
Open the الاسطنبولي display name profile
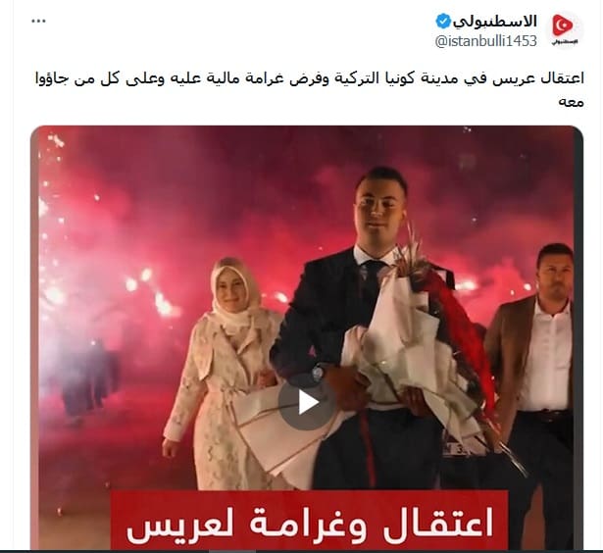tap(494, 22)
